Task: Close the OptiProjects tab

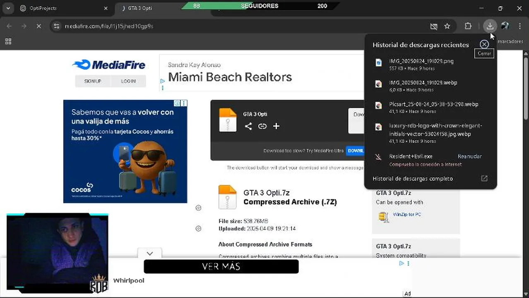Action: 106,8
